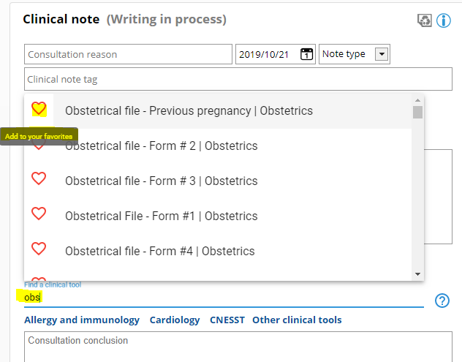Toggle favorite heart for Form # 3
The image size is (462, 362).
tap(39, 178)
